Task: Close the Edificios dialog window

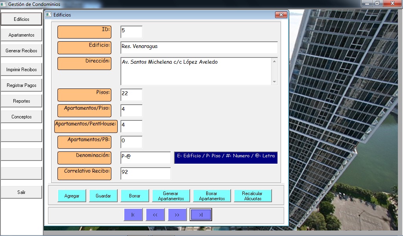Action: coord(281,15)
